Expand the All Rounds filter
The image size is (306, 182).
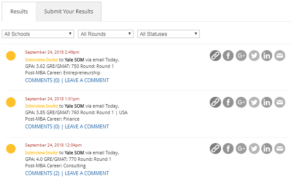click(x=106, y=34)
